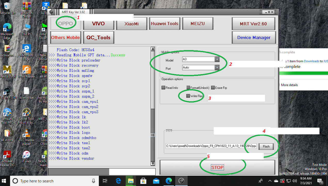Launch iTunes desktop shortcut
328x186 pixels.
26,157
